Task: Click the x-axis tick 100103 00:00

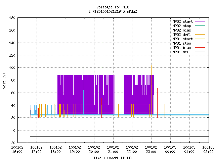Action: click(x=170, y=150)
